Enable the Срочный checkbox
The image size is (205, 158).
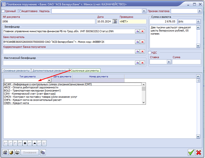pos(3,11)
